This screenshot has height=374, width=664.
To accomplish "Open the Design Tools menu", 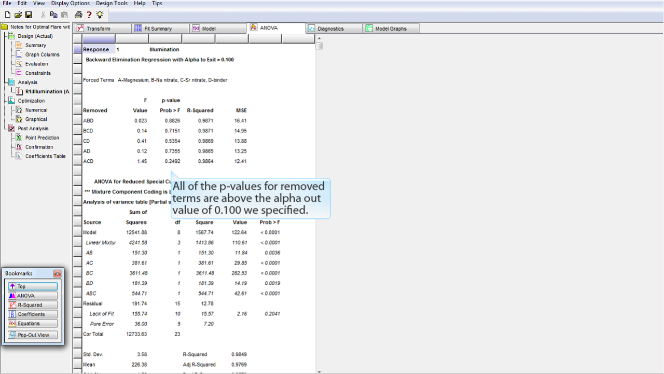I will [112, 3].
